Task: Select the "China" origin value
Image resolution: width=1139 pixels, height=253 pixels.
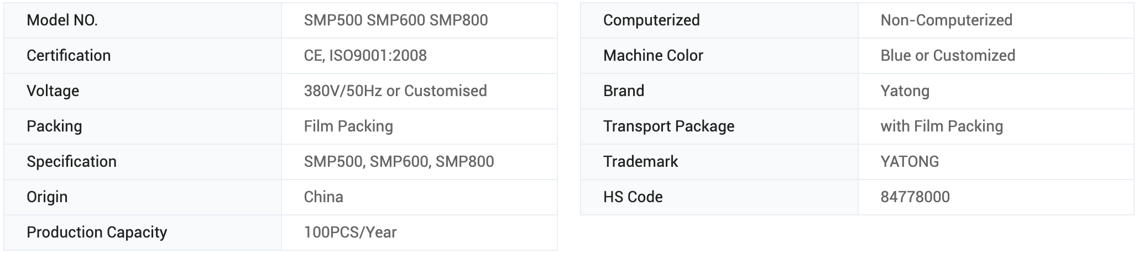Action: 323,197
